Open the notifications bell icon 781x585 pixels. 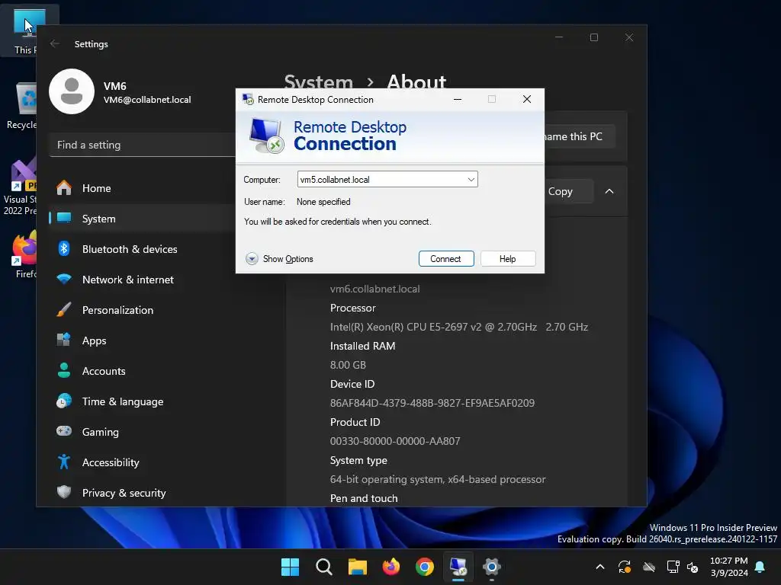click(760, 567)
